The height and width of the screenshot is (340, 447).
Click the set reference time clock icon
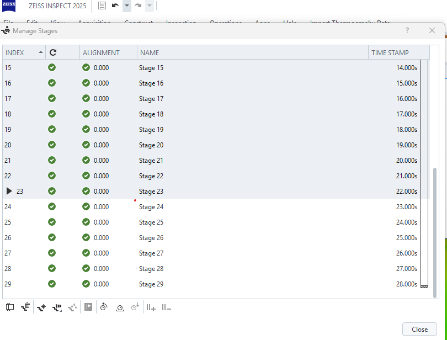click(120, 307)
